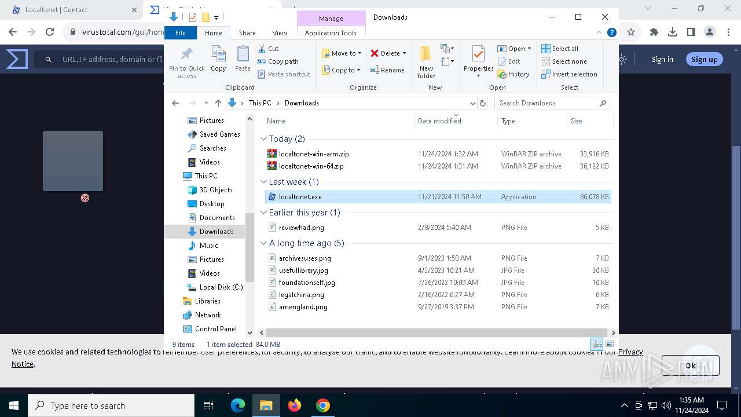The image size is (741, 417).
Task: Open History in ribbon
Action: (x=513, y=74)
